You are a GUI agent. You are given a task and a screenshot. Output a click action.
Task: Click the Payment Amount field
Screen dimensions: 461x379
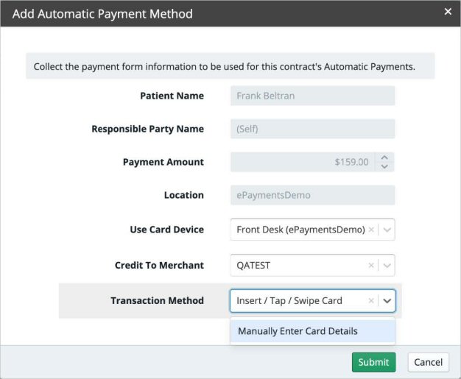[302, 162]
